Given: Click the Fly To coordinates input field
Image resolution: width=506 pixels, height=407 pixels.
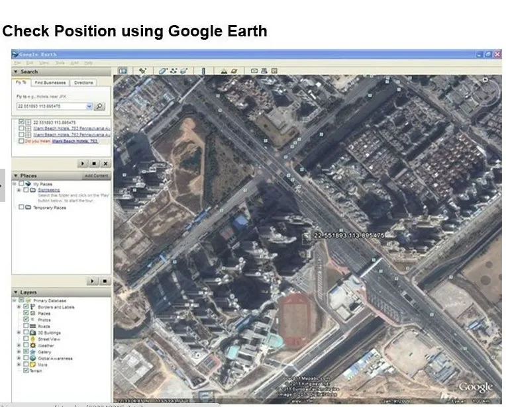Looking at the screenshot, I should (51, 106).
